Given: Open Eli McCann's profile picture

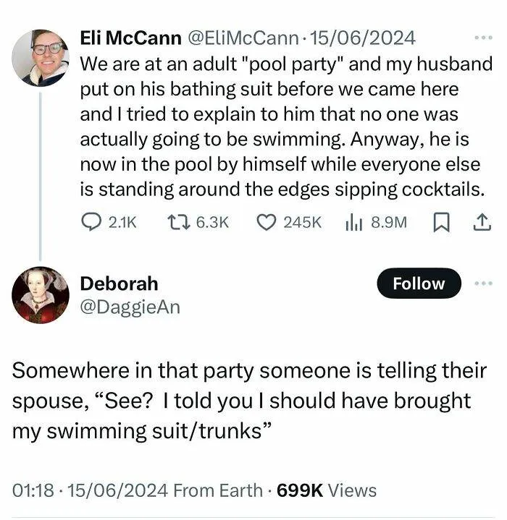Looking at the screenshot, I should pyautogui.click(x=41, y=58).
